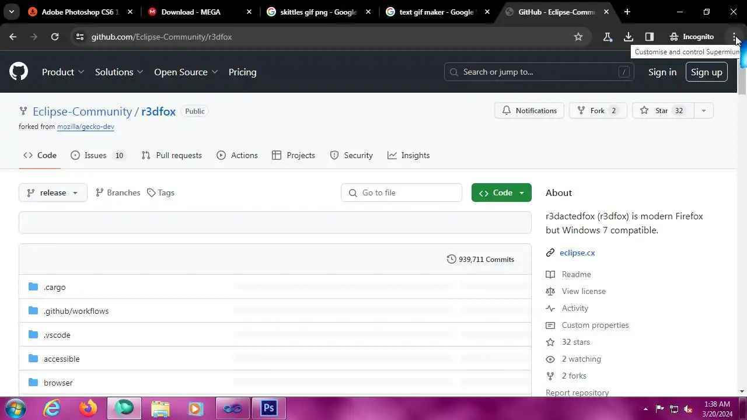The height and width of the screenshot is (420, 747).
Task: Click the Sign in link
Action: 662,72
